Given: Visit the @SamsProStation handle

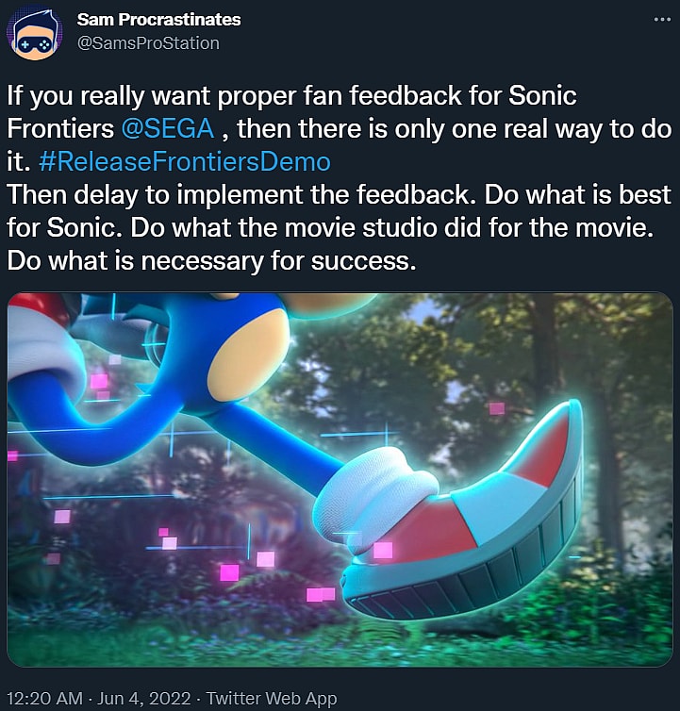Looking at the screenshot, I should coord(148,42).
